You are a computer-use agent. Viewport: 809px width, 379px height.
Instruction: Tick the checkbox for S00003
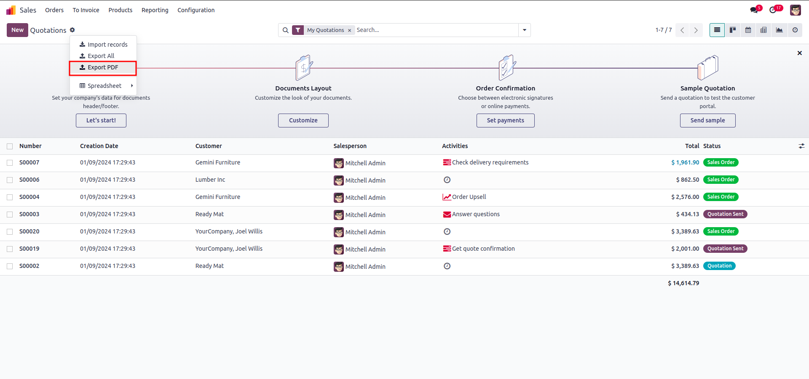[x=10, y=215]
